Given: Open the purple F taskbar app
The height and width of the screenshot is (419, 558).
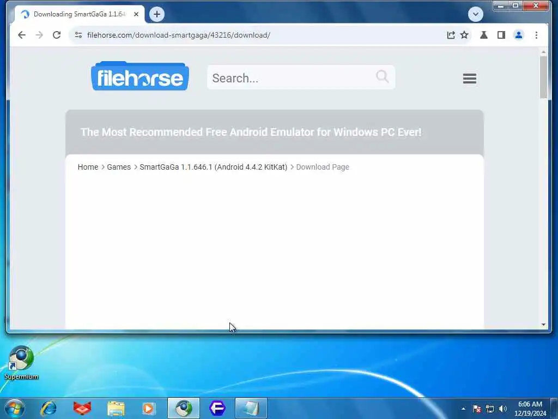Looking at the screenshot, I should pos(217,408).
